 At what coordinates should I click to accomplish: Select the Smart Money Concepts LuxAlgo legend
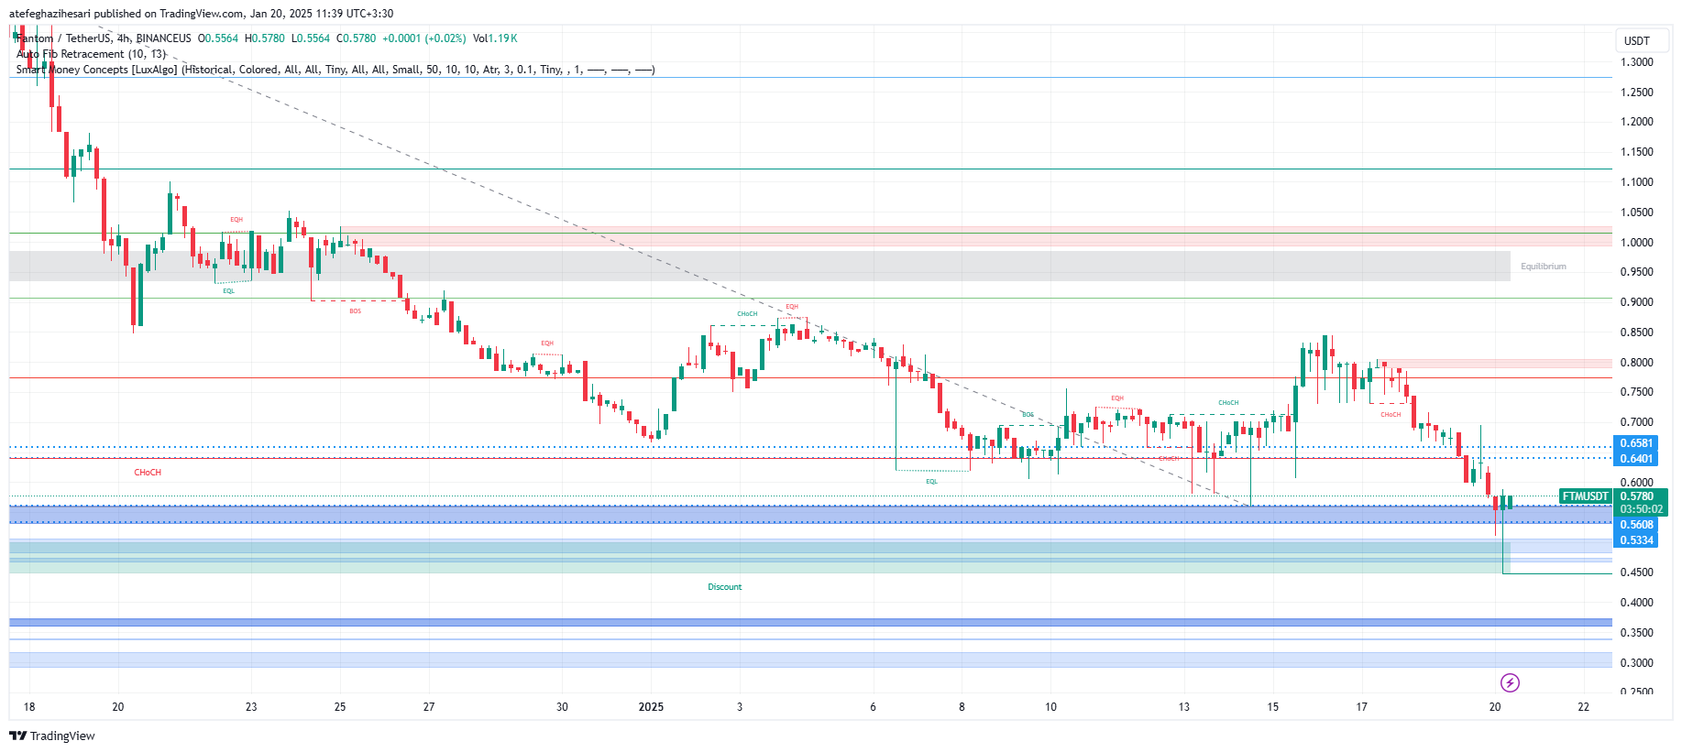pyautogui.click(x=335, y=70)
